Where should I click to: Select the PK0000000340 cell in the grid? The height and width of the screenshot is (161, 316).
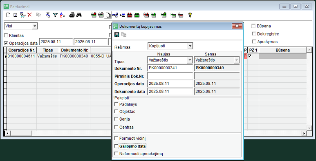click(74, 56)
